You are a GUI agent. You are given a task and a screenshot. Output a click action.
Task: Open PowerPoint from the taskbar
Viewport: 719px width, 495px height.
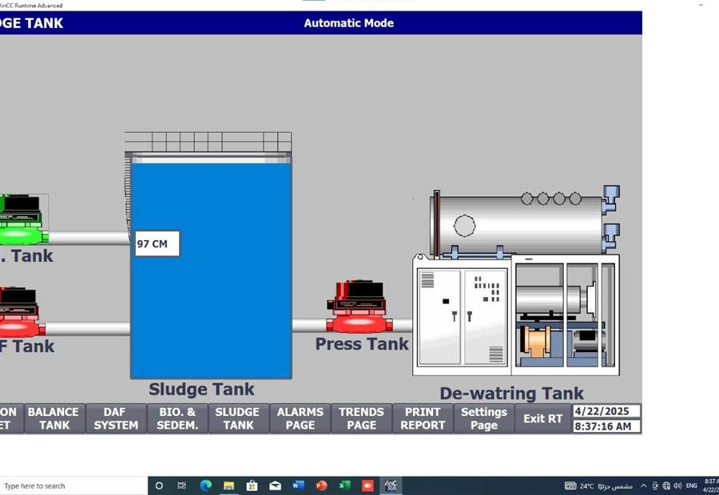click(x=321, y=486)
